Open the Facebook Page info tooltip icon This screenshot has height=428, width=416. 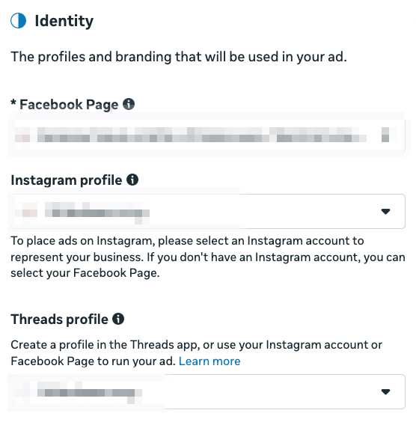pyautogui.click(x=129, y=104)
